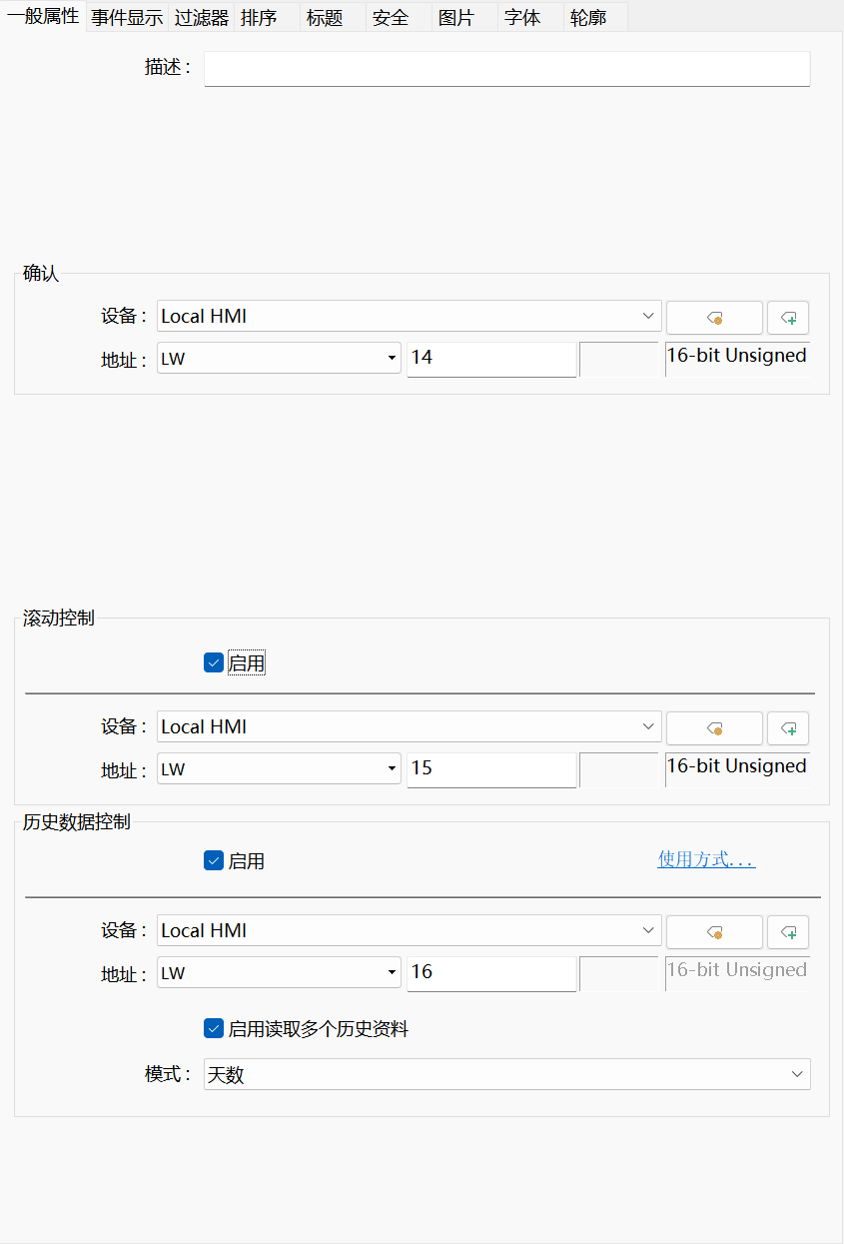Add new tag in 确认 section

pos(788,317)
